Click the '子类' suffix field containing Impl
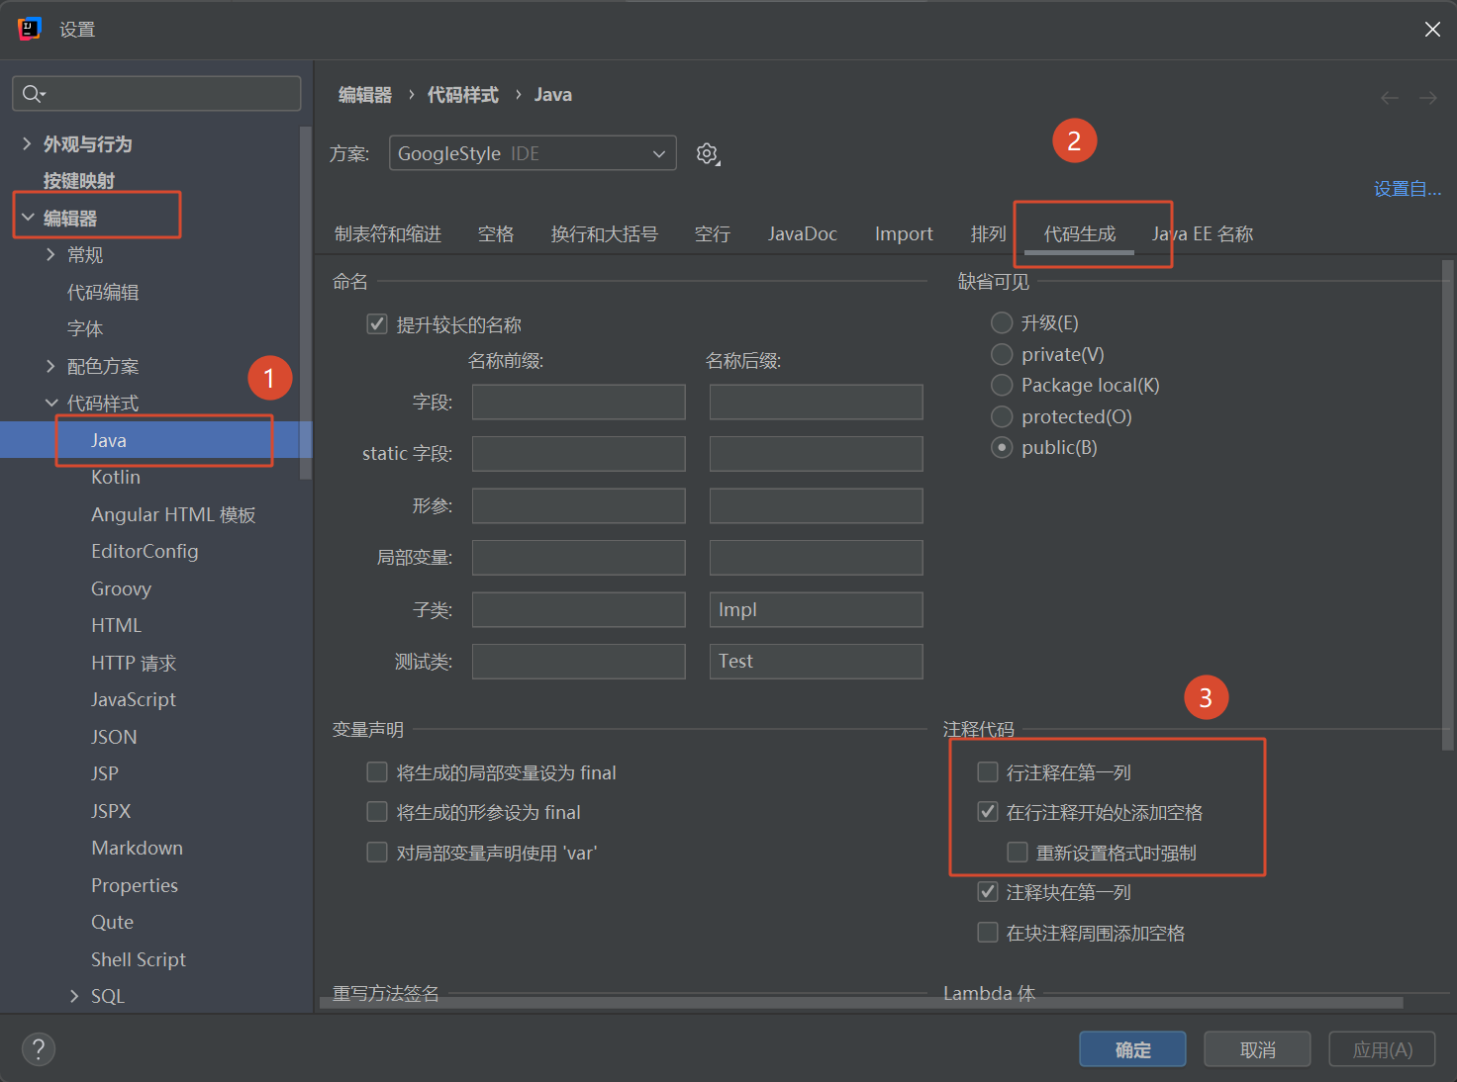The height and width of the screenshot is (1082, 1457). [817, 609]
